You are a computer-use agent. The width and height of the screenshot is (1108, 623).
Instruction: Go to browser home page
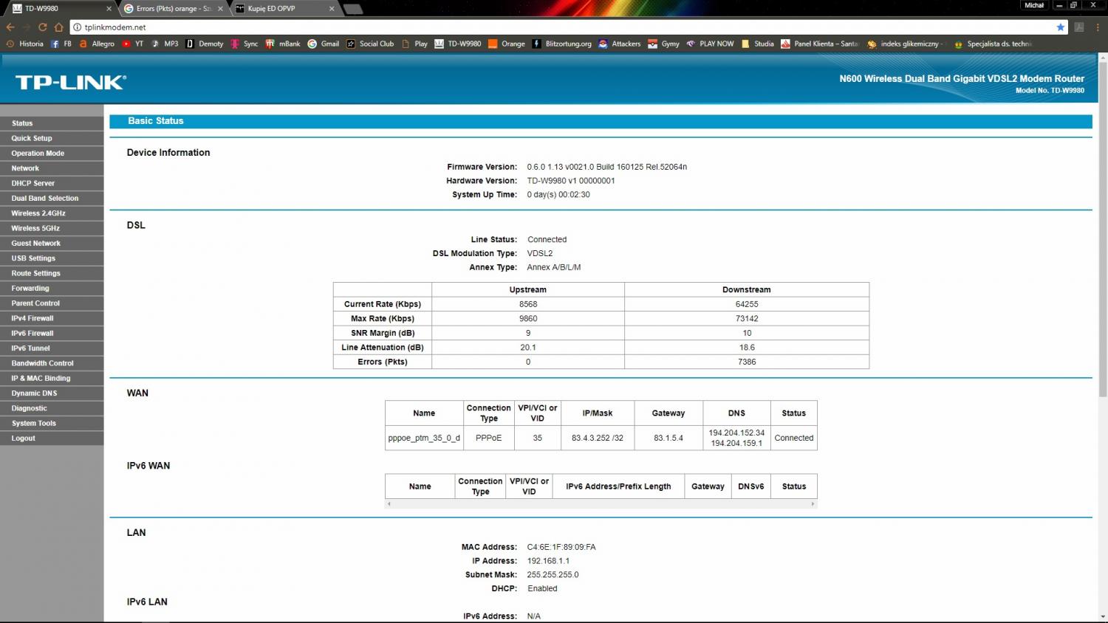[58, 27]
